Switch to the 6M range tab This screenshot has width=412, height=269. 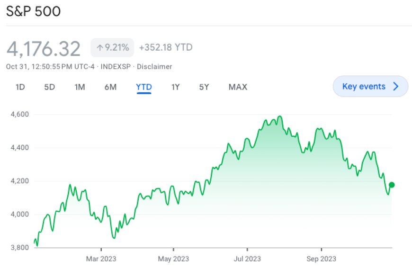pos(110,87)
